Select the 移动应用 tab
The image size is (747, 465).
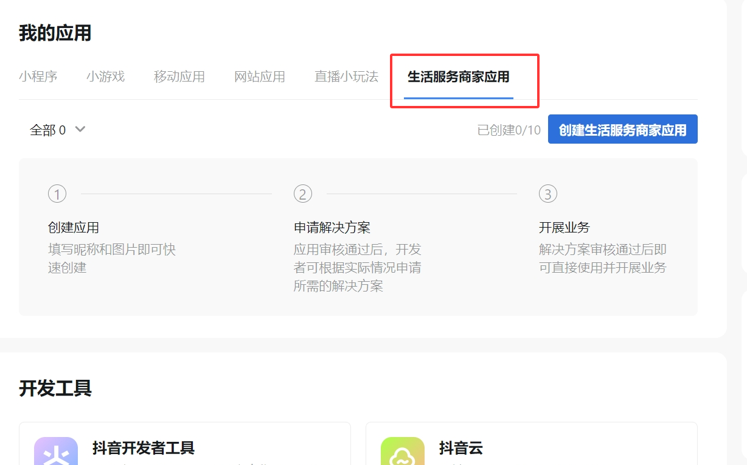[179, 77]
